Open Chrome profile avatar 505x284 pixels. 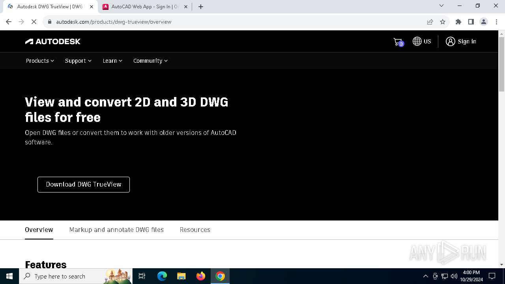(x=484, y=22)
